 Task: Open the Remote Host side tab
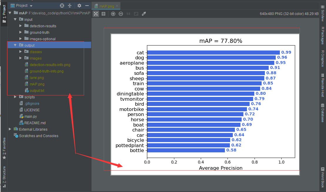click(x=323, y=85)
